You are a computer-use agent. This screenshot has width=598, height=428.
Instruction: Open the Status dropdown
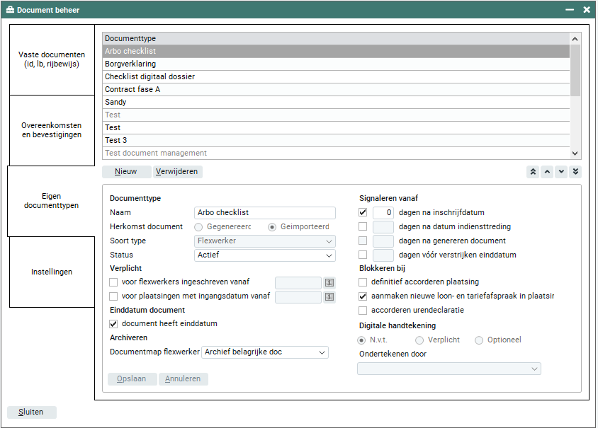[x=265, y=255]
